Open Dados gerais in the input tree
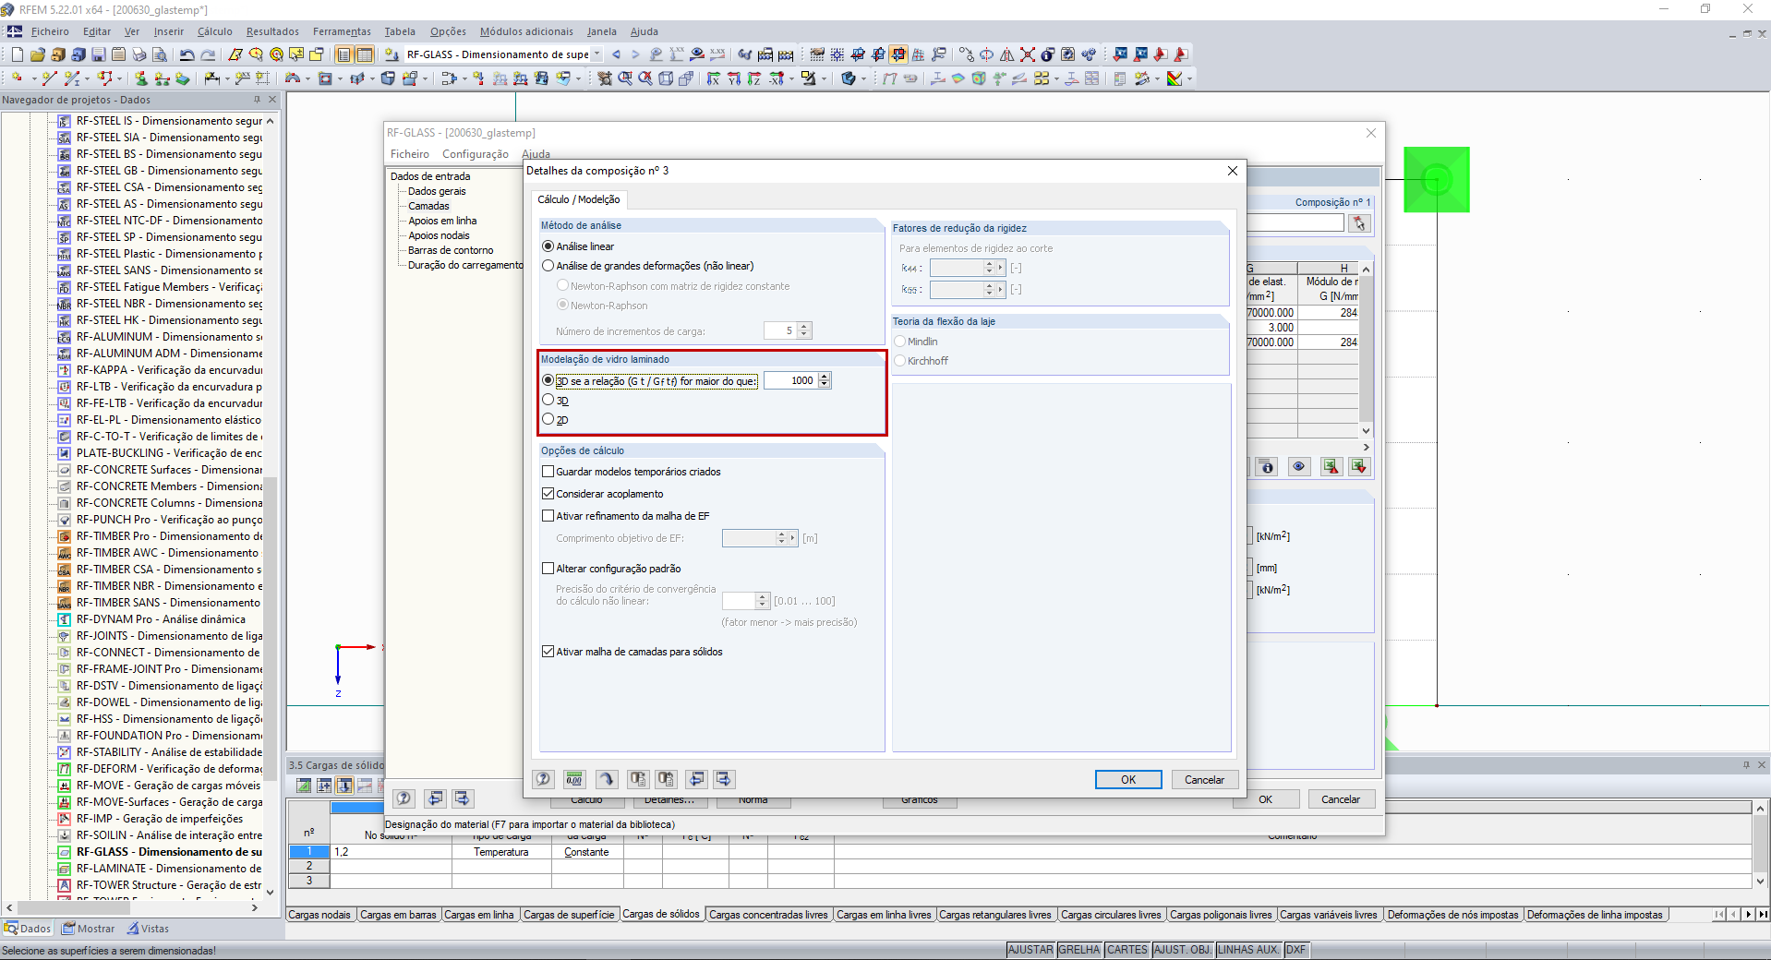The width and height of the screenshot is (1771, 960). click(x=437, y=191)
